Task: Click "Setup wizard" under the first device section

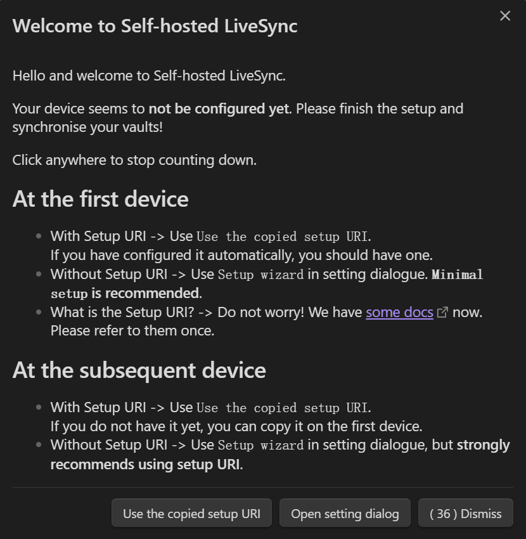Action: coord(260,275)
